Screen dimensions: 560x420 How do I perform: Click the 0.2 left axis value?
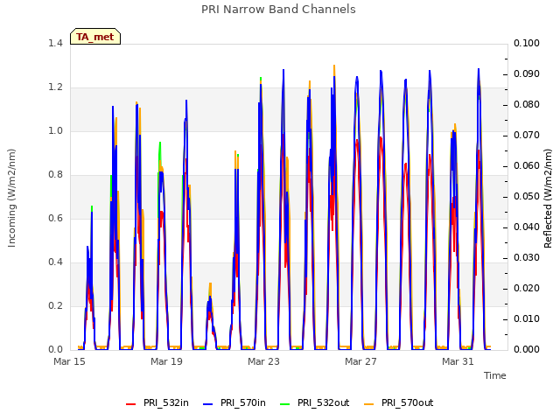point(56,305)
